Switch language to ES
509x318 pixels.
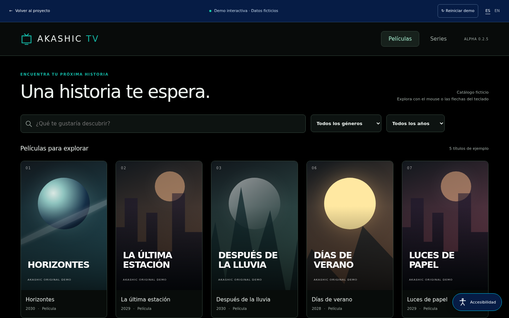[x=488, y=11]
